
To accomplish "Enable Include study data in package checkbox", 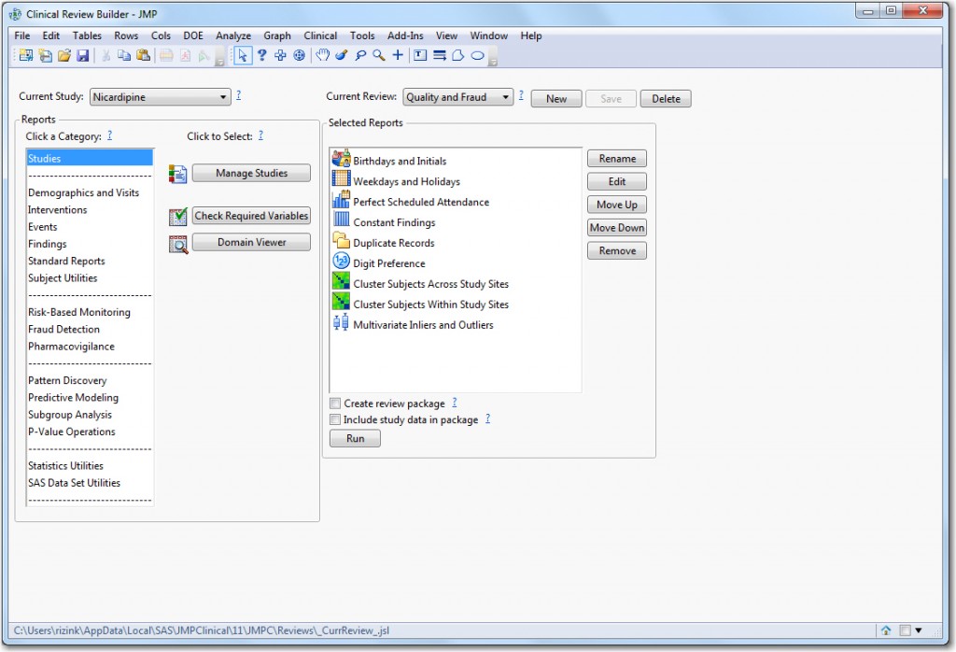I will (335, 419).
